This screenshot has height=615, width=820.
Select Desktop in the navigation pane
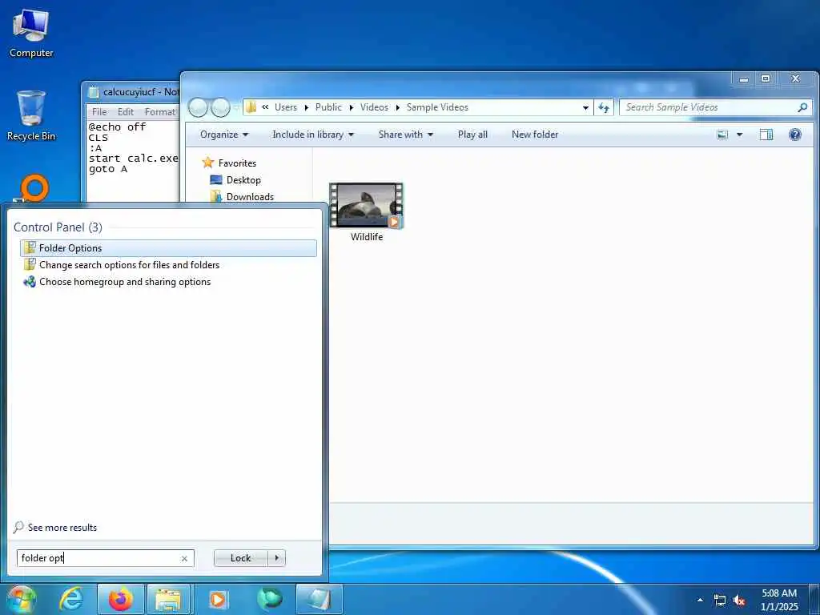point(243,180)
